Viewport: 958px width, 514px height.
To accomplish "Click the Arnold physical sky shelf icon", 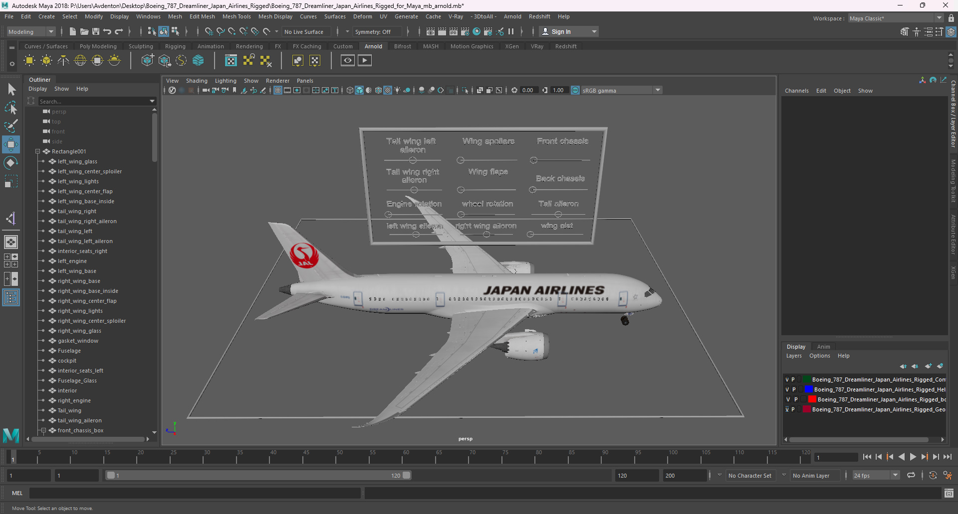I will [x=114, y=61].
